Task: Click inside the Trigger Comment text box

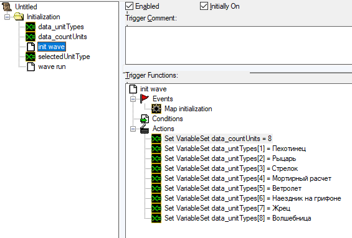Action: point(239,45)
